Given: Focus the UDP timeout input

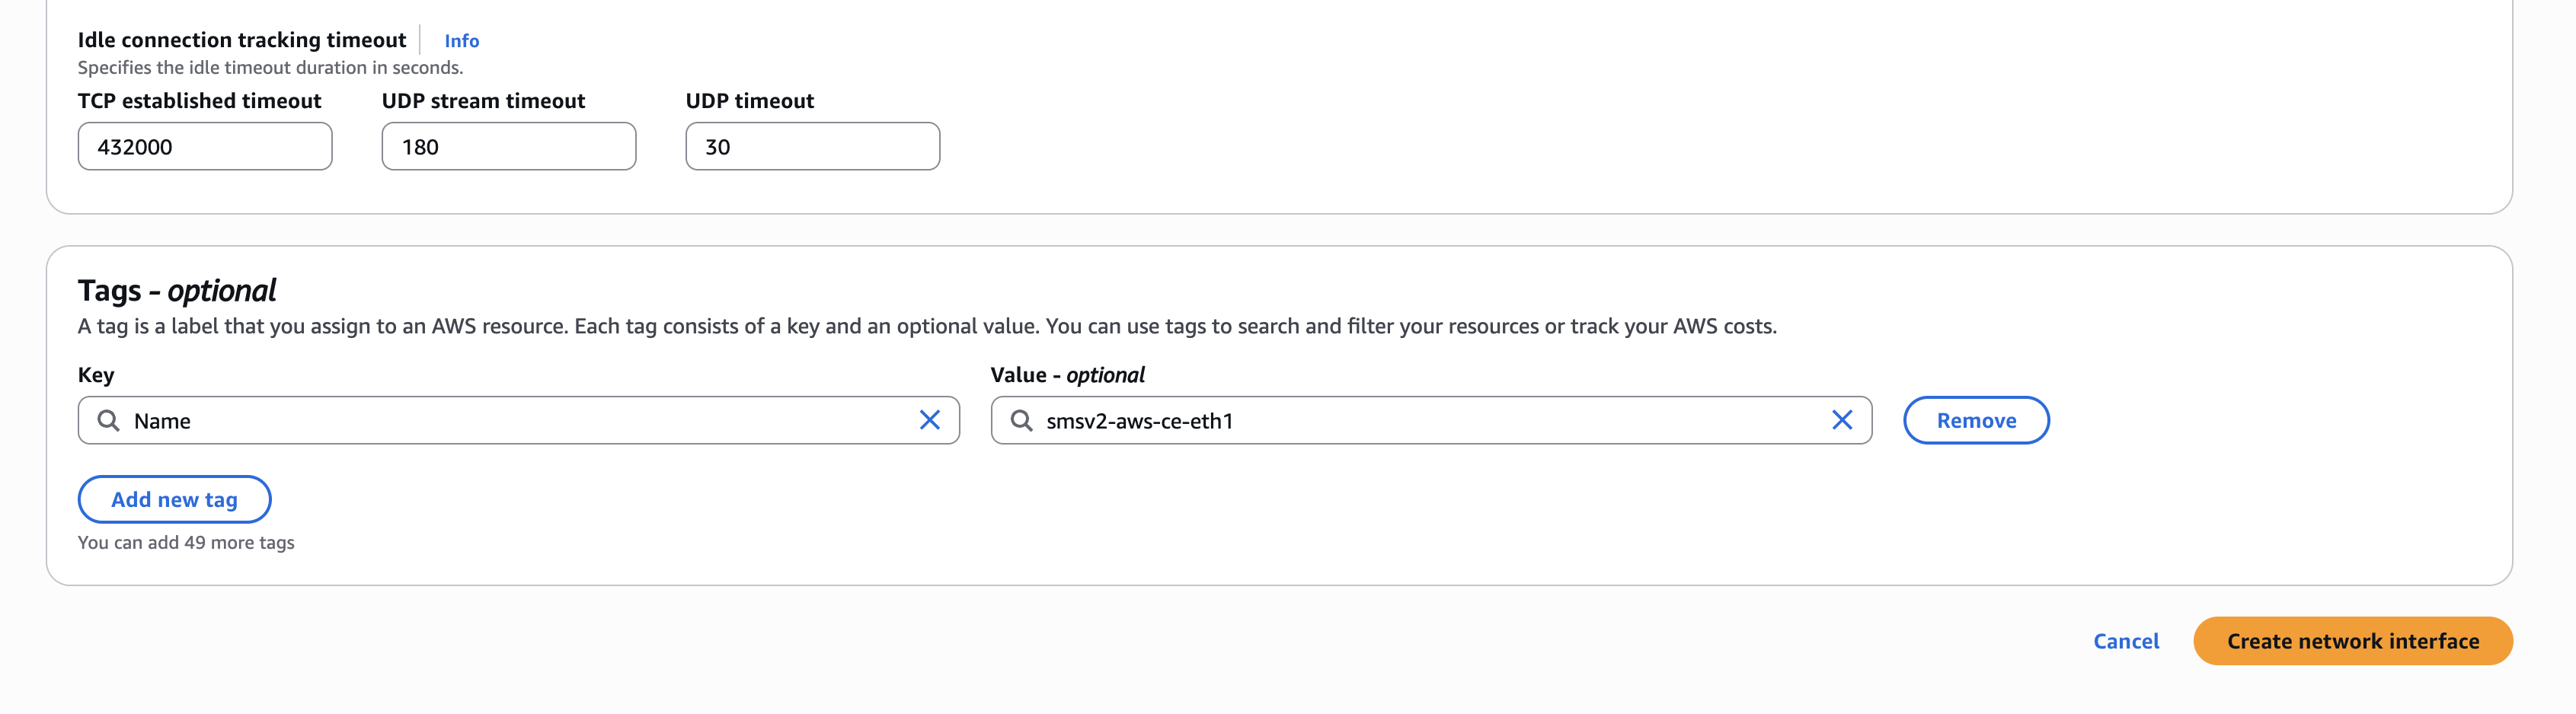Looking at the screenshot, I should pyautogui.click(x=812, y=146).
